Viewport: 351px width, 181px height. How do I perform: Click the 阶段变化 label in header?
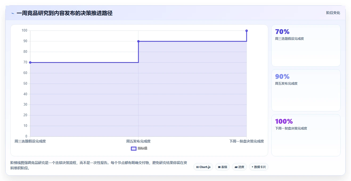333,13
